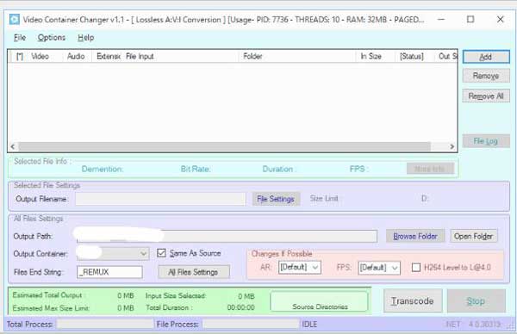The width and height of the screenshot is (517, 334).
Task: Click the IDLE status text
Action: coord(309,325)
